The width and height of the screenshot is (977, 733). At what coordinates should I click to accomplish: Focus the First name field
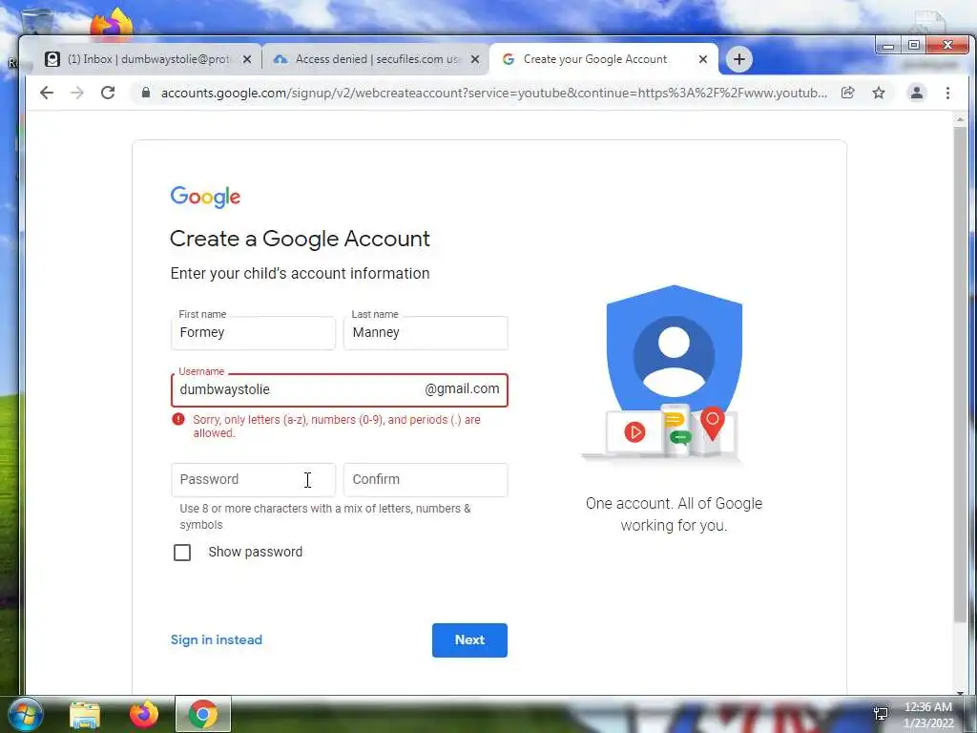[253, 333]
